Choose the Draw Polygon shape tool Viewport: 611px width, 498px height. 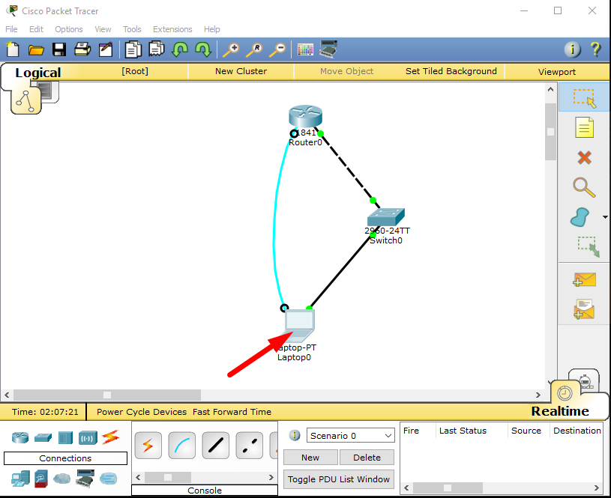click(x=580, y=217)
